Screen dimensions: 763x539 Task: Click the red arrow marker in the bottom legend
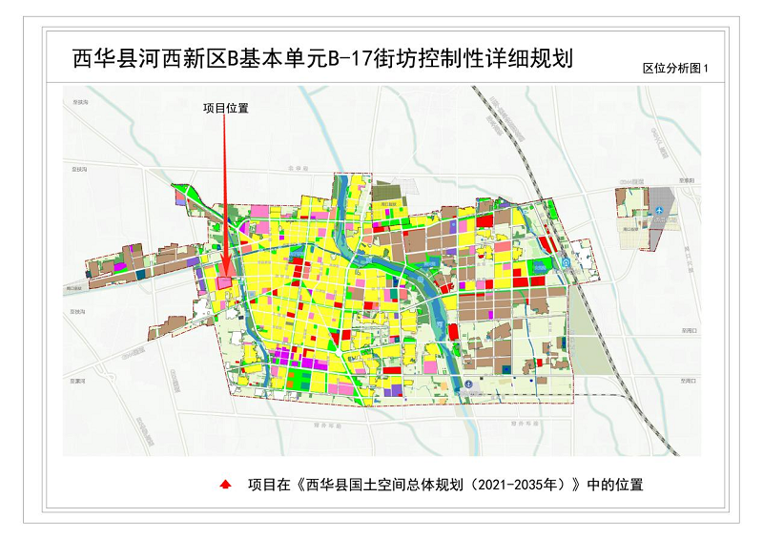coord(225,485)
